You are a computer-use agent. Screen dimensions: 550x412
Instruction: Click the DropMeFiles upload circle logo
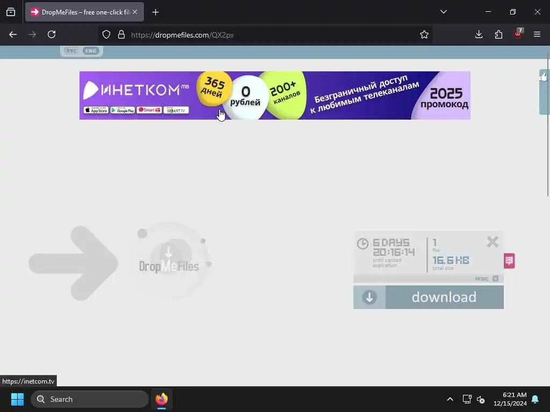169,261
